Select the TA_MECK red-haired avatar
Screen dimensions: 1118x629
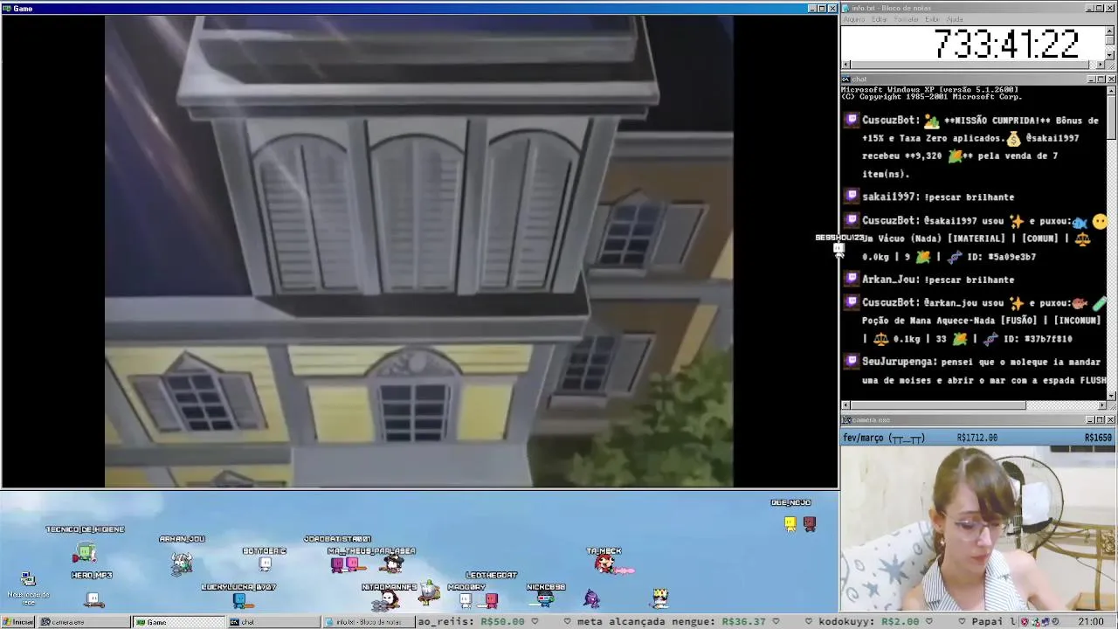pyautogui.click(x=604, y=564)
